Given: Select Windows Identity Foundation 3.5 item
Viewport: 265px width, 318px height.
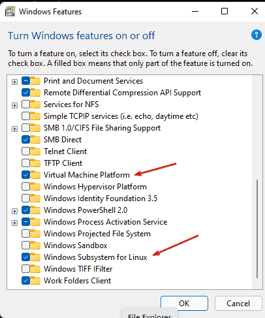Looking at the screenshot, I should coord(101,199).
